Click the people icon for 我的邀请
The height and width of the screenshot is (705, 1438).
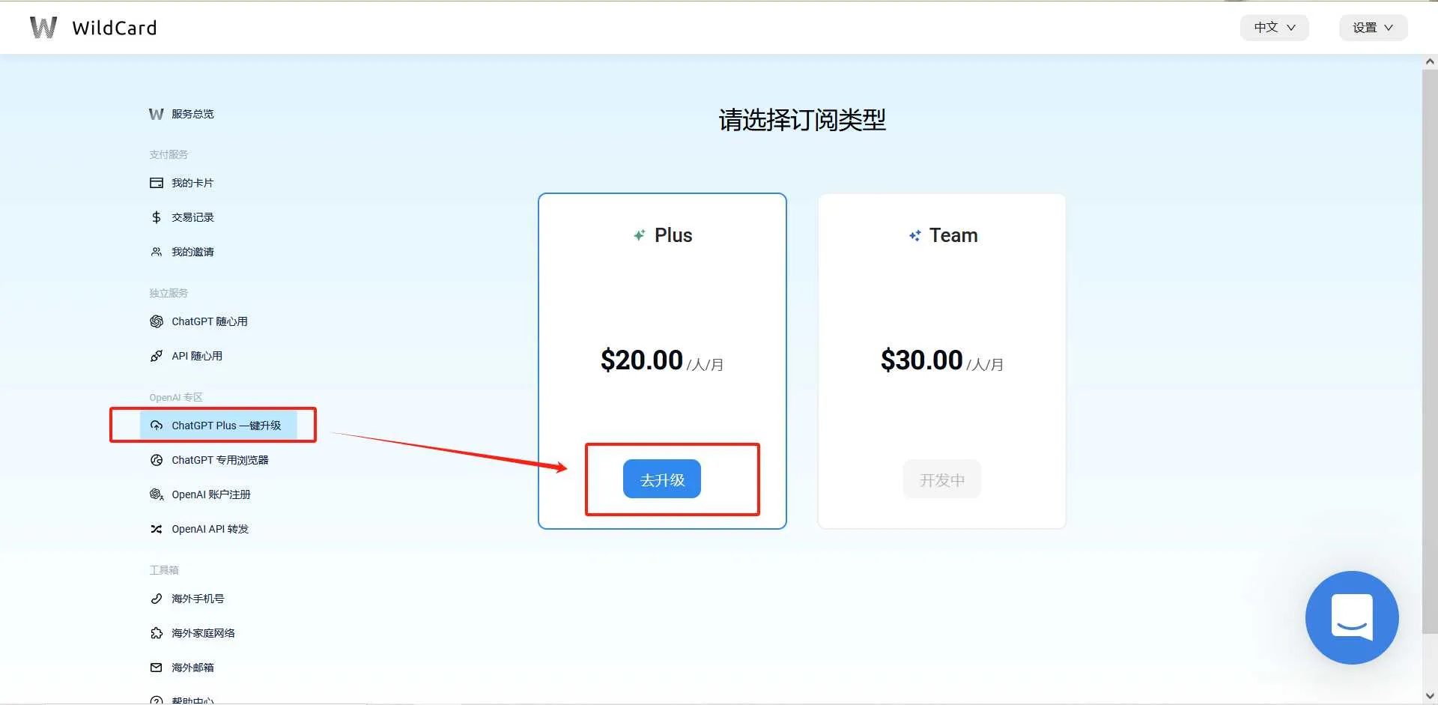[x=157, y=252]
